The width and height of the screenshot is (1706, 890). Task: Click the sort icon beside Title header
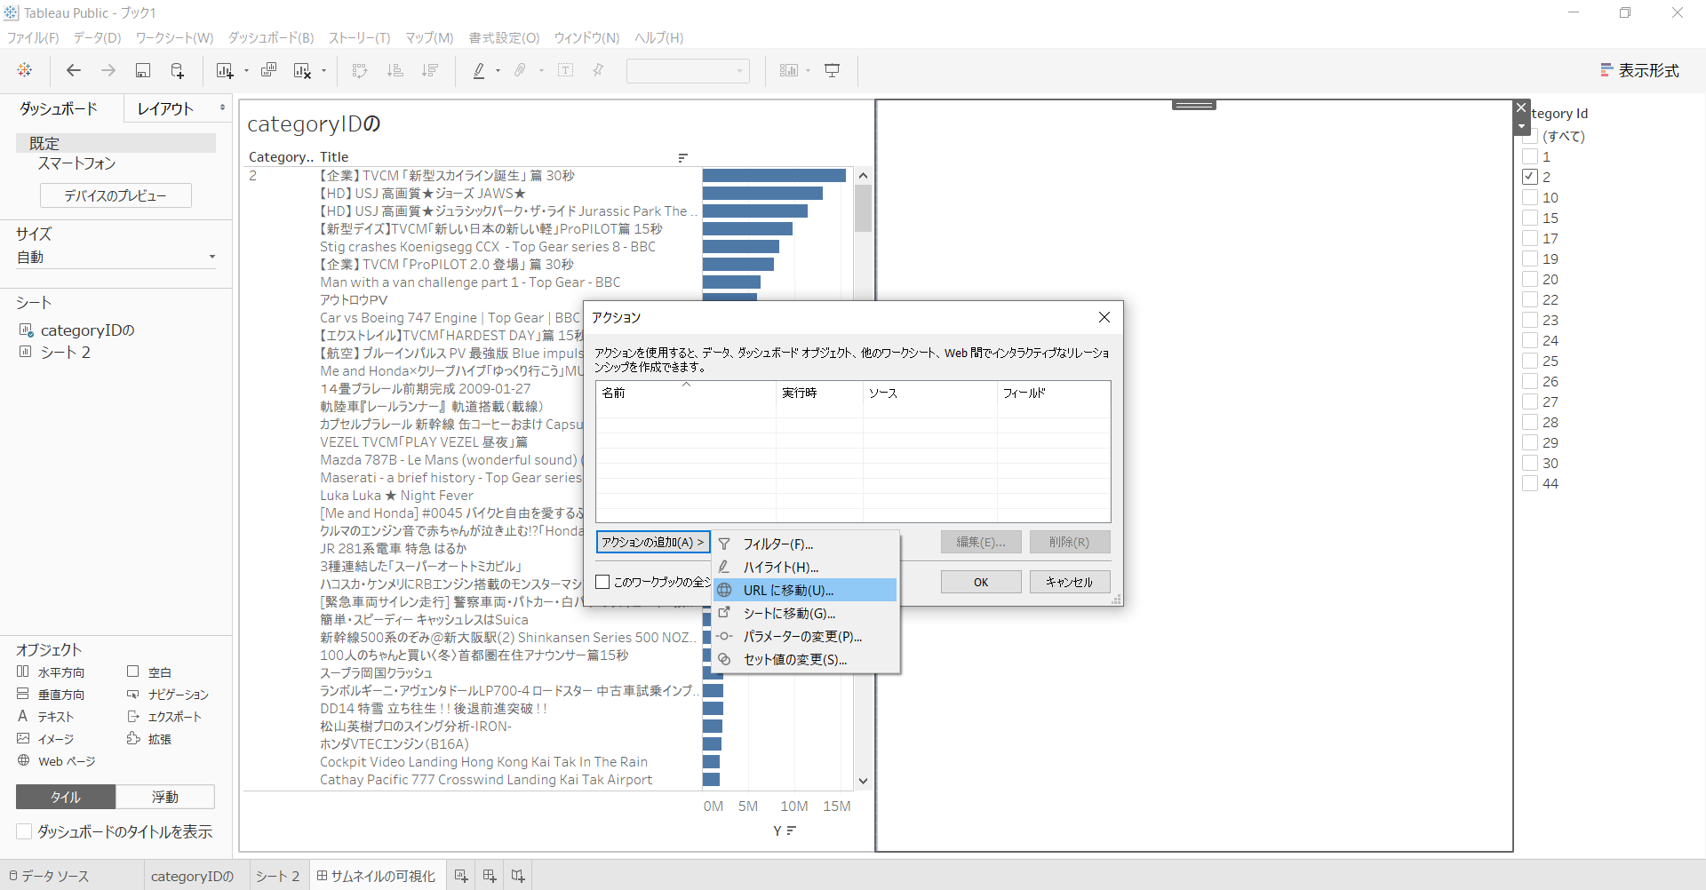(682, 157)
